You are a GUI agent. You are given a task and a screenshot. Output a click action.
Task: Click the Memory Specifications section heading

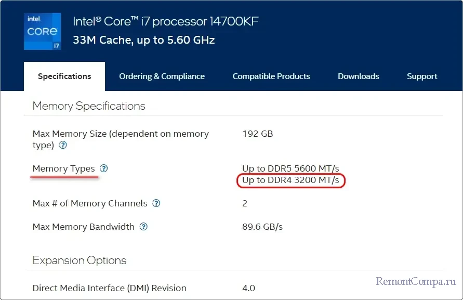point(89,106)
